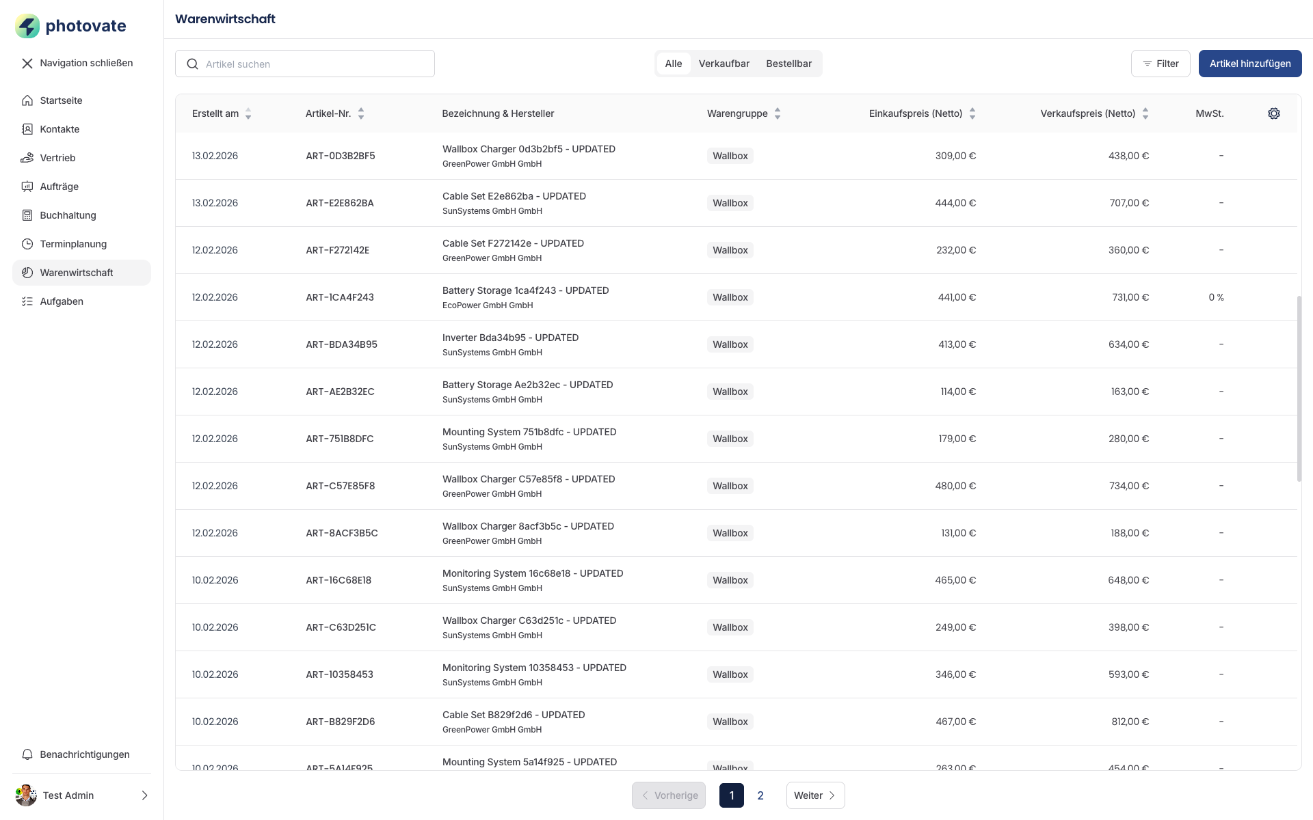Switch filter to Verkaufbar
The height and width of the screenshot is (820, 1313).
pos(724,64)
